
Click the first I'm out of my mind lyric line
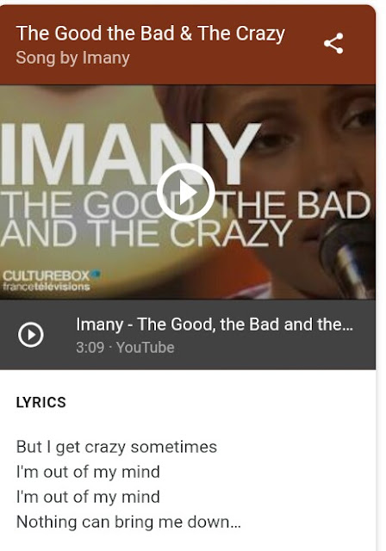point(88,472)
